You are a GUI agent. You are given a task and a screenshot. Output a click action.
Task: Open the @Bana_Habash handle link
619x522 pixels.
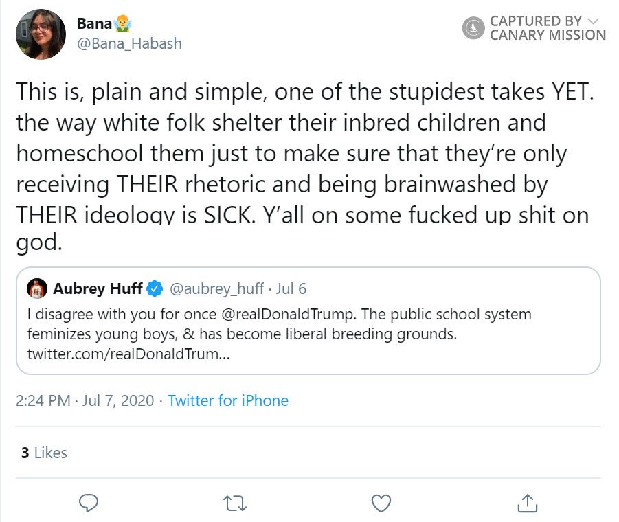pyautogui.click(x=134, y=43)
